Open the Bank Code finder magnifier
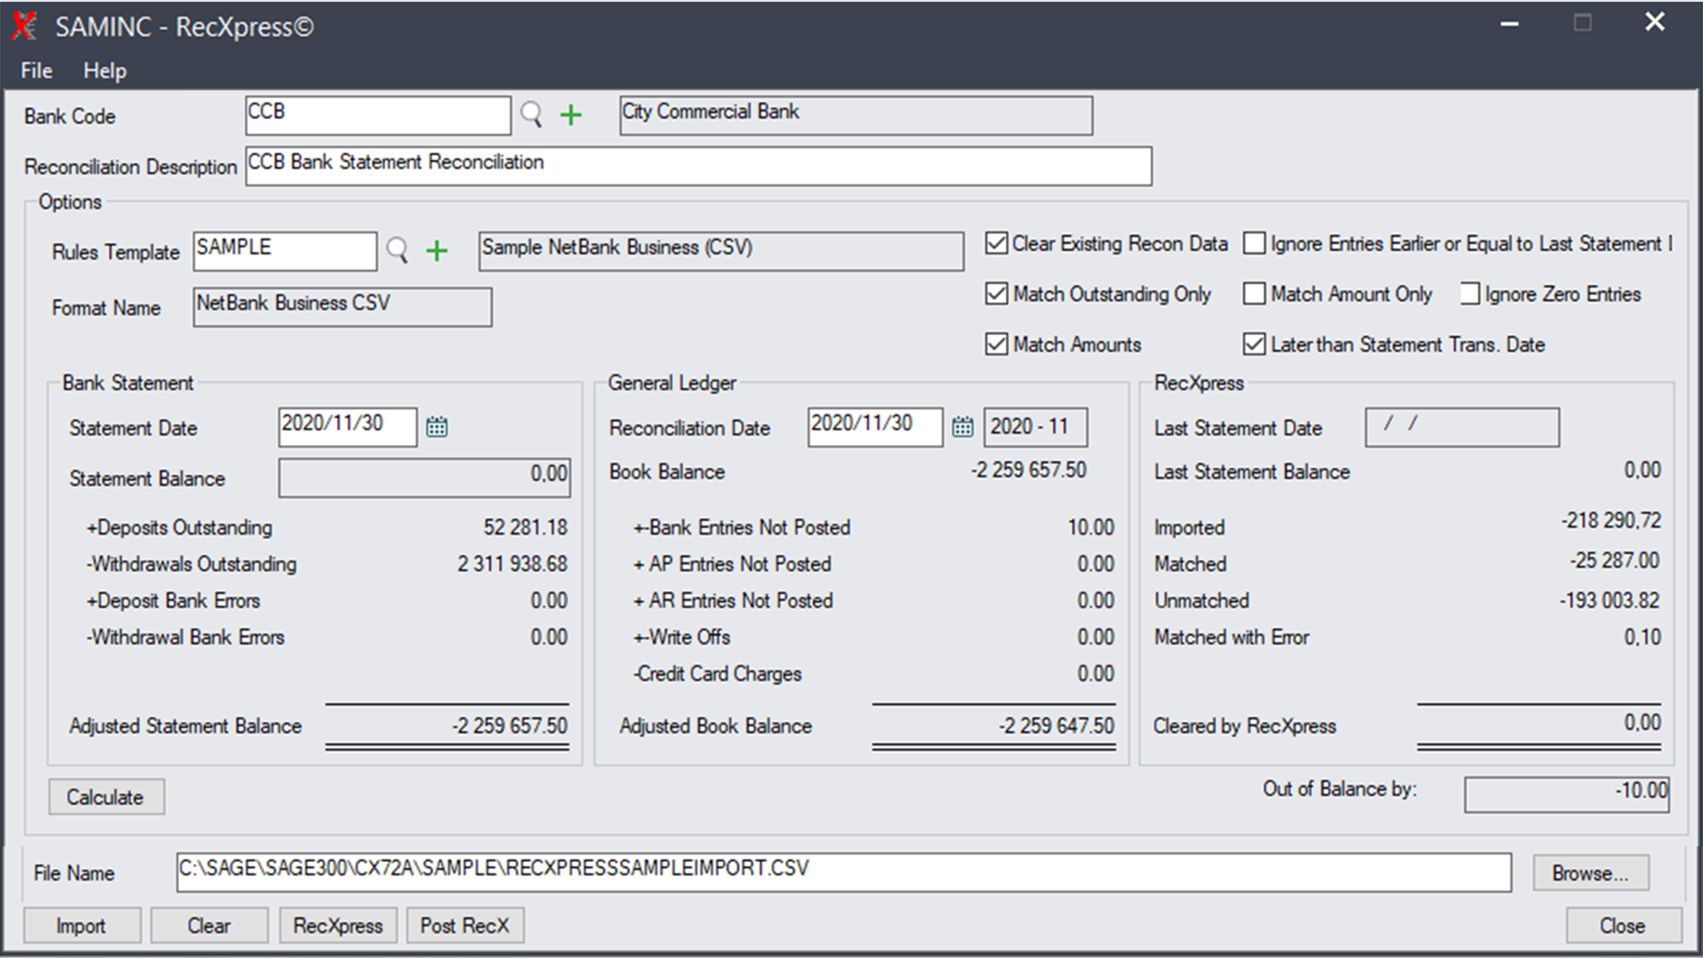 (531, 114)
